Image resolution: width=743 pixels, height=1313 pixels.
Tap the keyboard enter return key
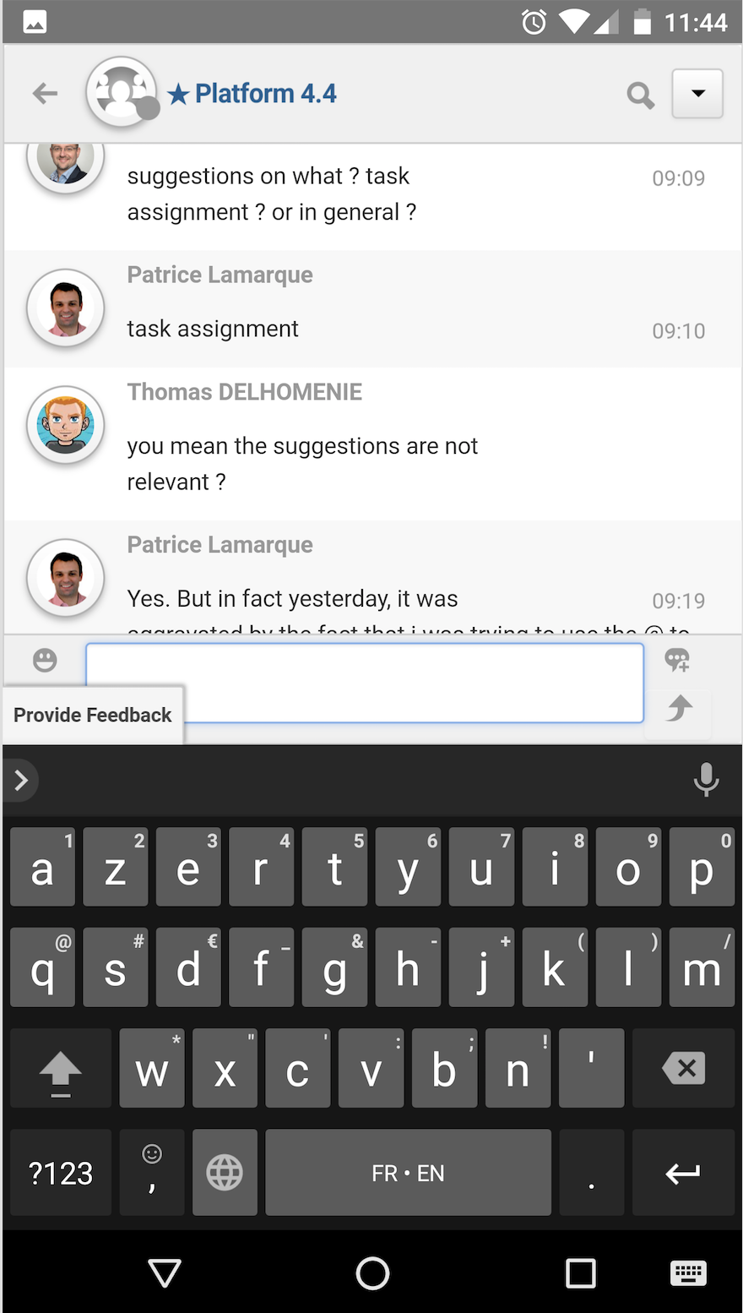684,1173
